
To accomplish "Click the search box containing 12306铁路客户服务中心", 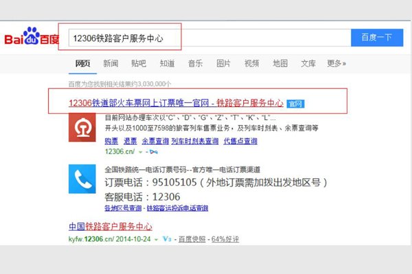I will coord(209,38).
